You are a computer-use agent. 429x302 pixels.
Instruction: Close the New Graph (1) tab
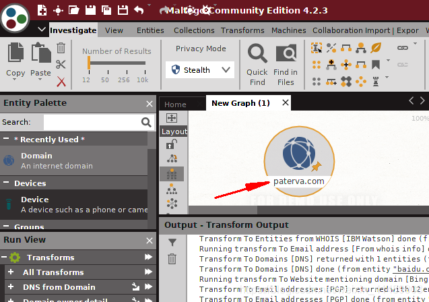[286, 102]
